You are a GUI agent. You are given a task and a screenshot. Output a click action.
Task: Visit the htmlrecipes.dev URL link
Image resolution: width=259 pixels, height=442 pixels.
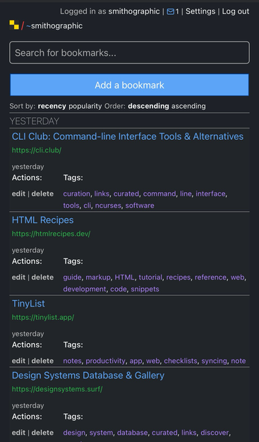click(x=51, y=234)
